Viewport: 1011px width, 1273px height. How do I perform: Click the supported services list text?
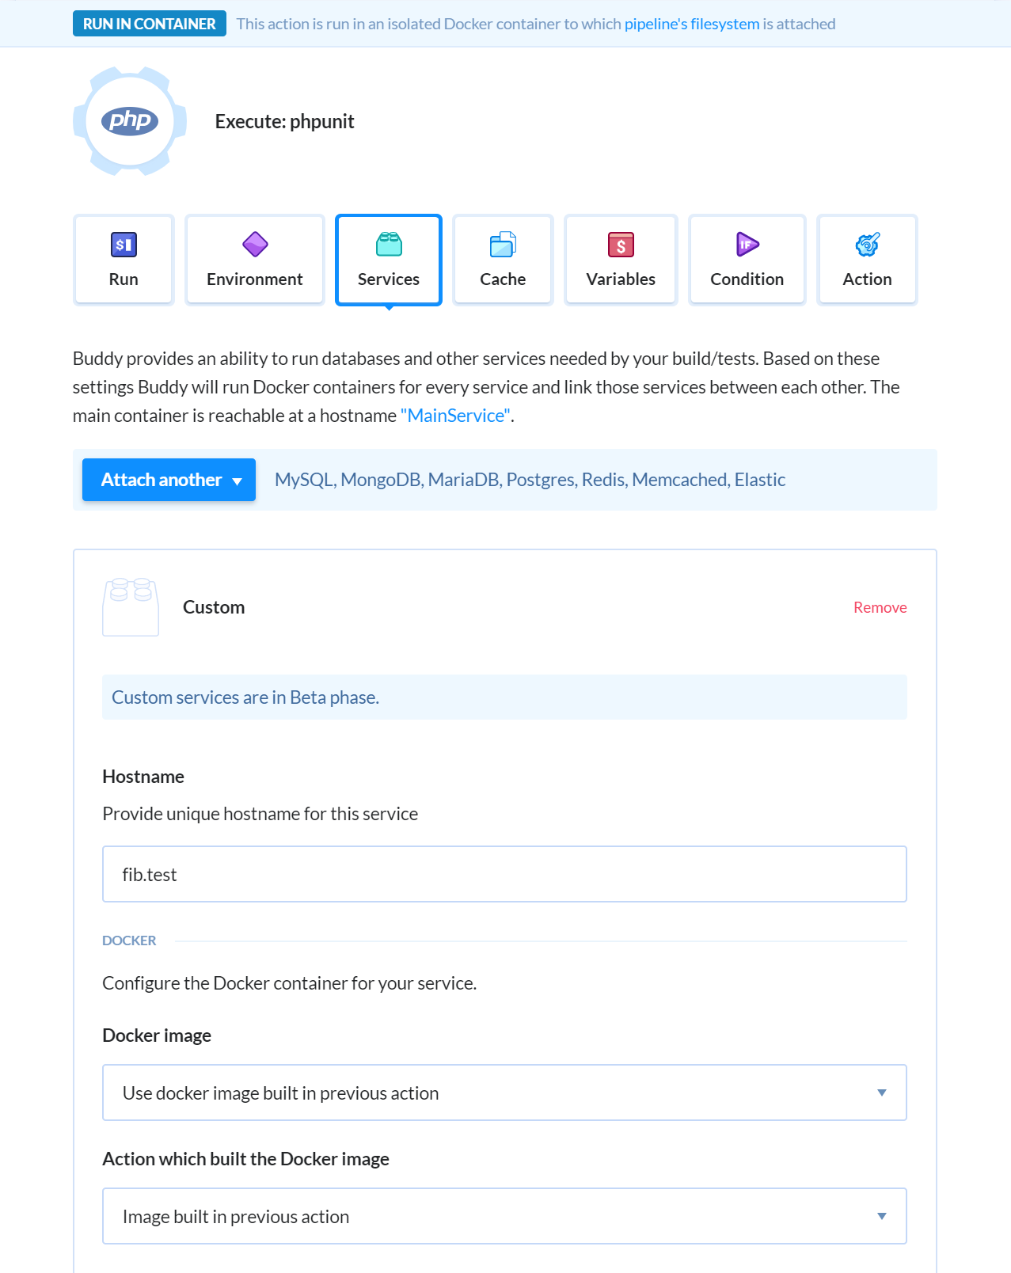pyautogui.click(x=530, y=480)
